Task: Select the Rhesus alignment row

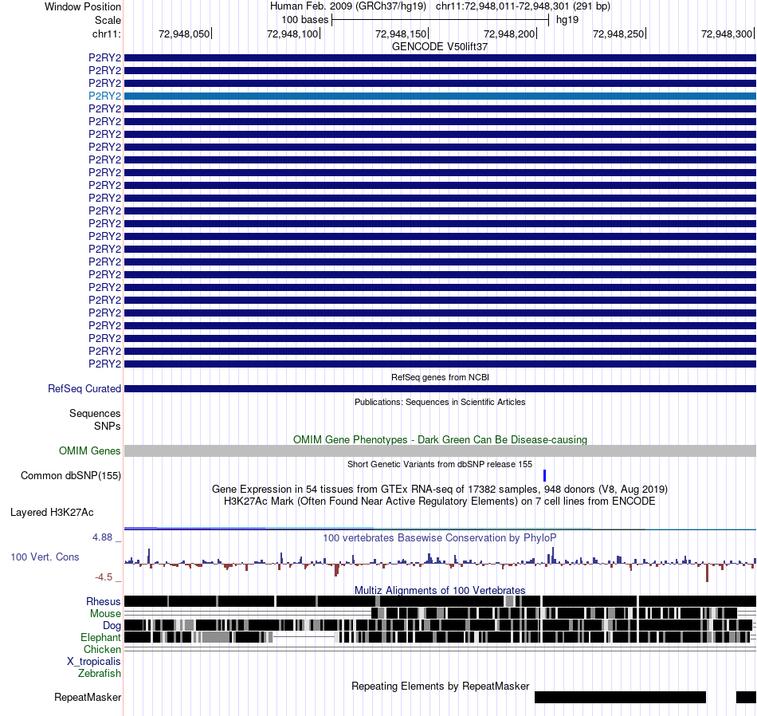Action: pos(441,601)
